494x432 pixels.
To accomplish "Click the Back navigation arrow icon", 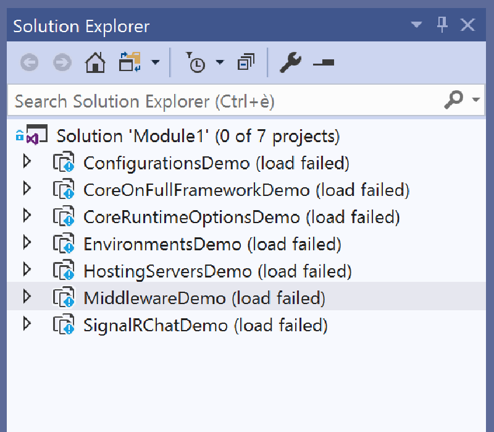I will 29,62.
